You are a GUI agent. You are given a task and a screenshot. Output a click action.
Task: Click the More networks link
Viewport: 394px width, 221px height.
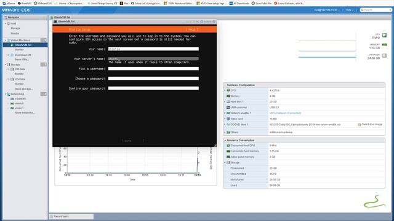[25, 113]
